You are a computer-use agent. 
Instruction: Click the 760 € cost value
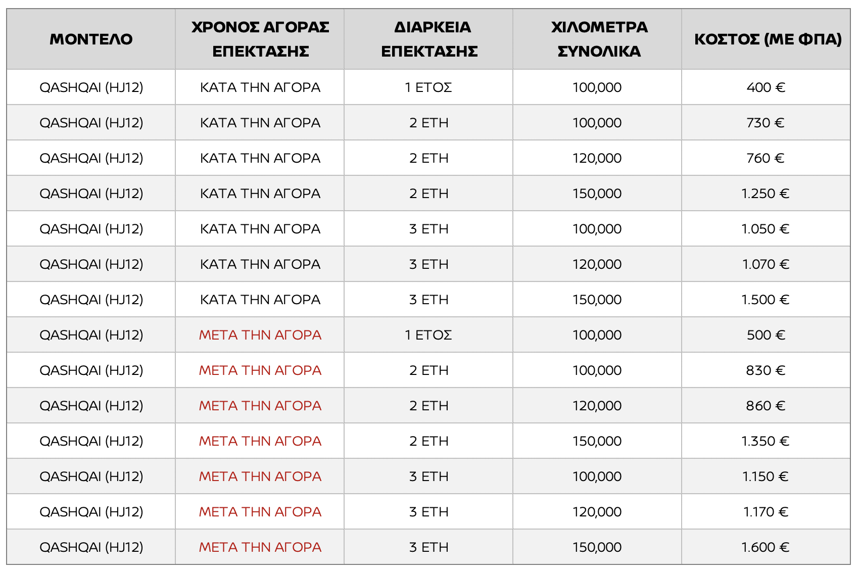point(766,158)
